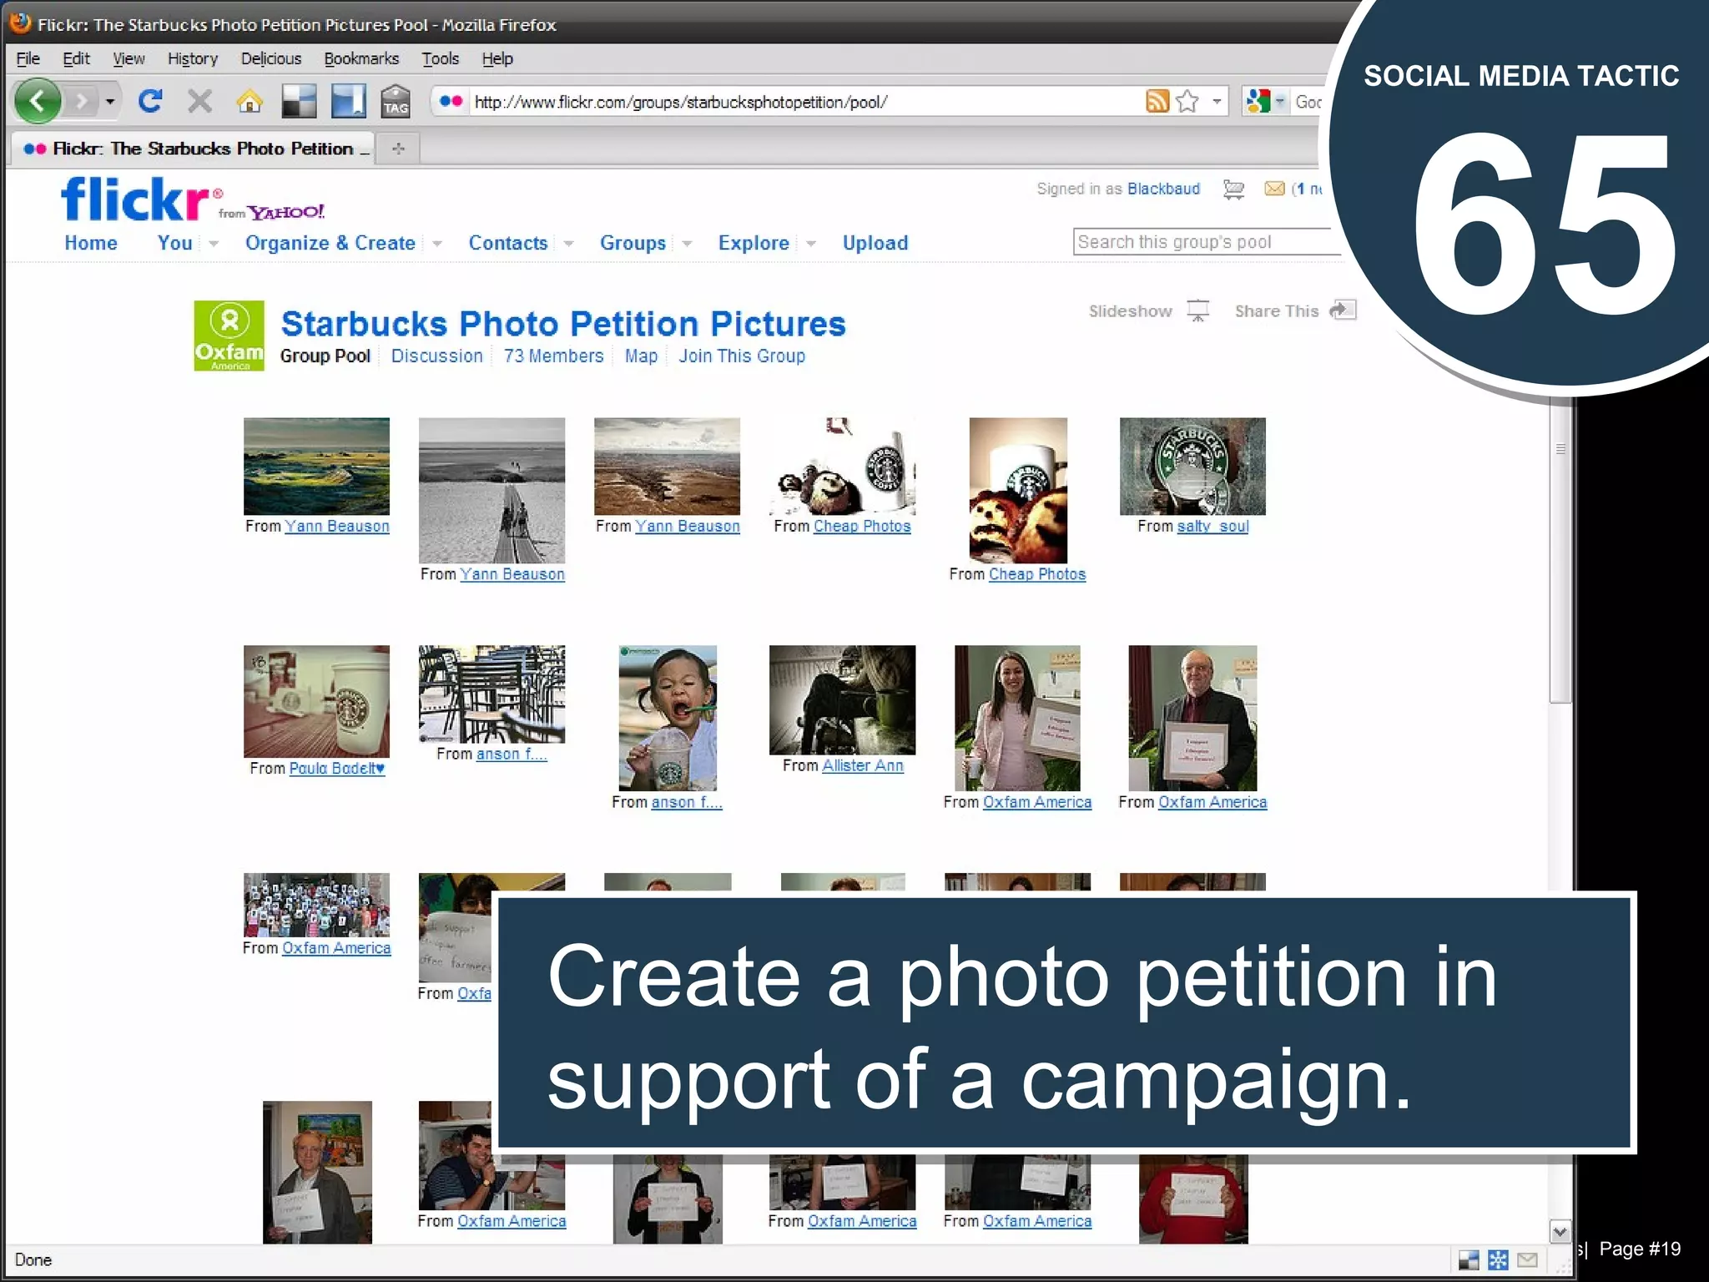
Task: Click the Search this group's pool field
Action: click(x=1206, y=242)
